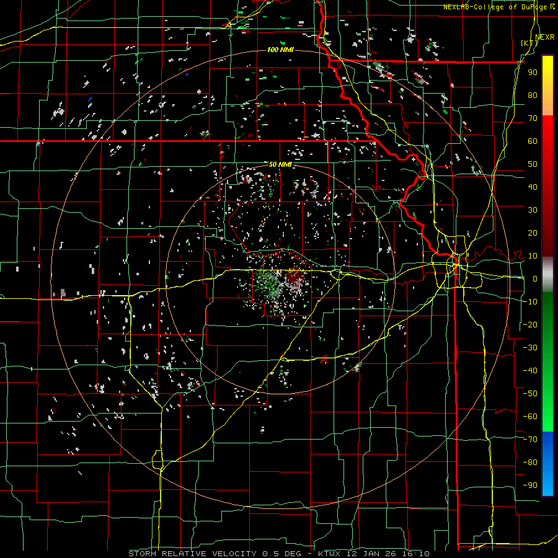Screen dimensions: 558x558
Task: Click the positive "20" legend value
Action: pyautogui.click(x=533, y=233)
